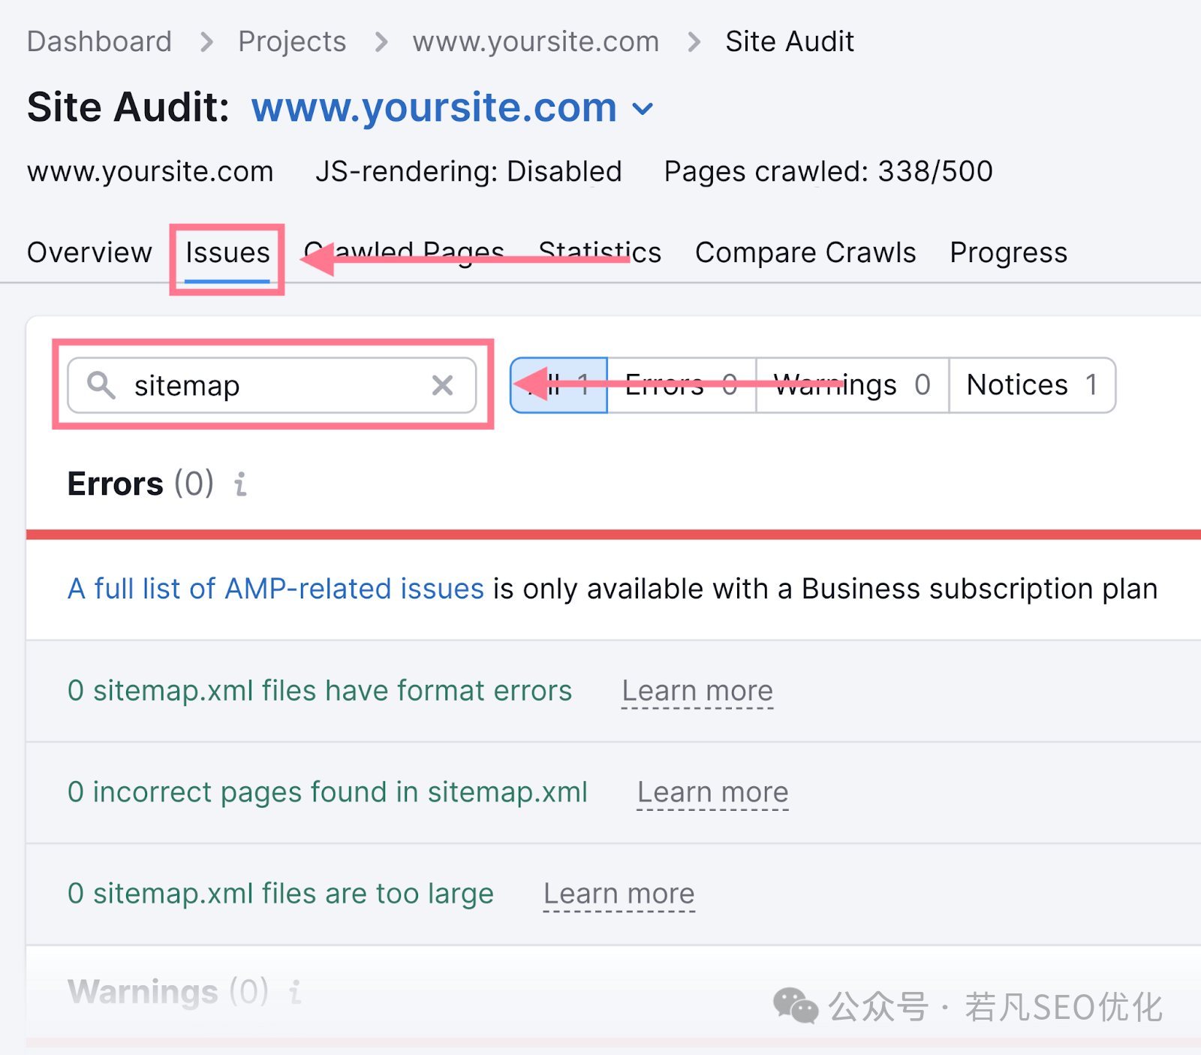
Task: Click the search magnifier icon in filter box
Action: click(x=101, y=385)
